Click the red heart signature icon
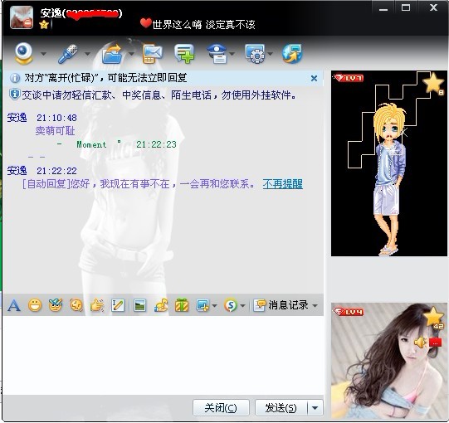Viewport: 449px width, 423px height. click(x=146, y=23)
